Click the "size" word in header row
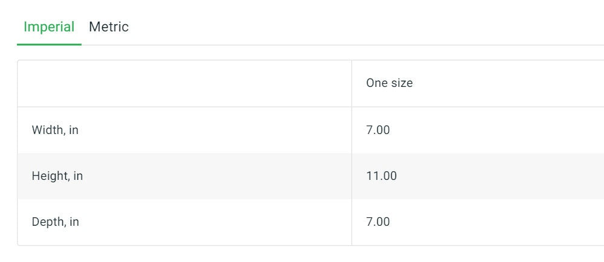This screenshot has height=262, width=604. [x=403, y=83]
